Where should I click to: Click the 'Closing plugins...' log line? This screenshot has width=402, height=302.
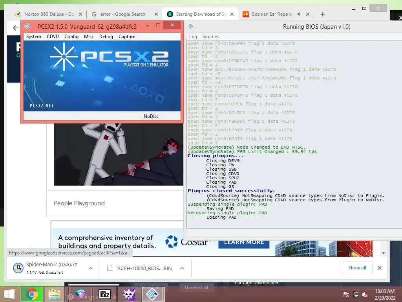pyautogui.click(x=216, y=156)
